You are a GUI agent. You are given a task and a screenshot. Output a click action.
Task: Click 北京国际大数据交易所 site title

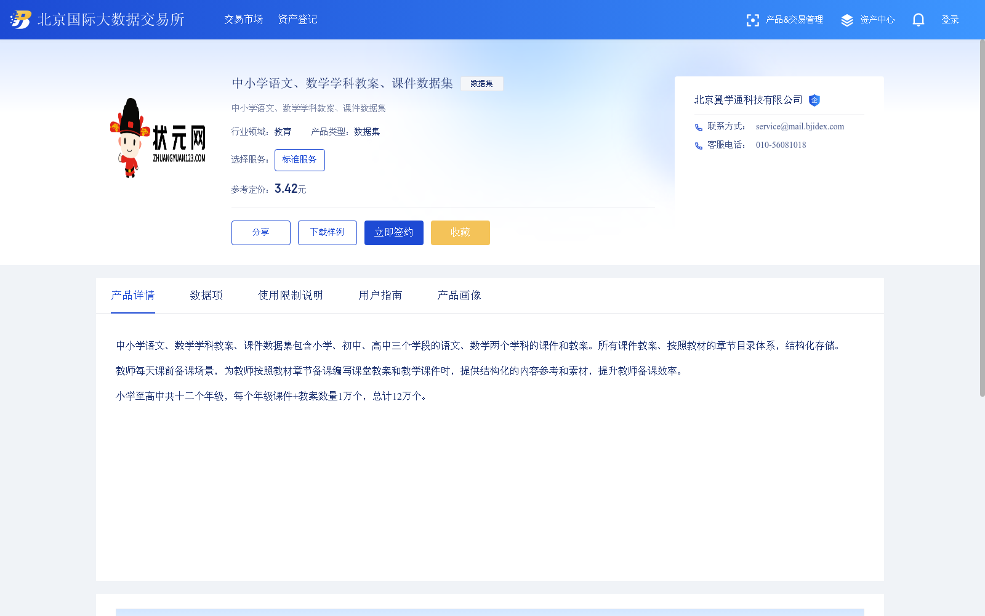(111, 20)
